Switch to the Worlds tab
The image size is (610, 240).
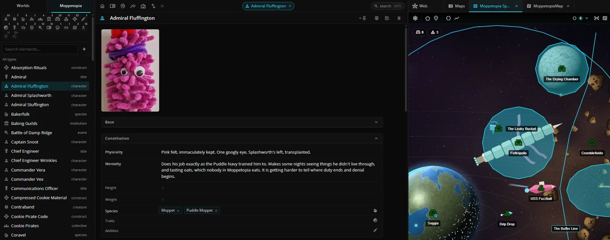click(x=23, y=6)
